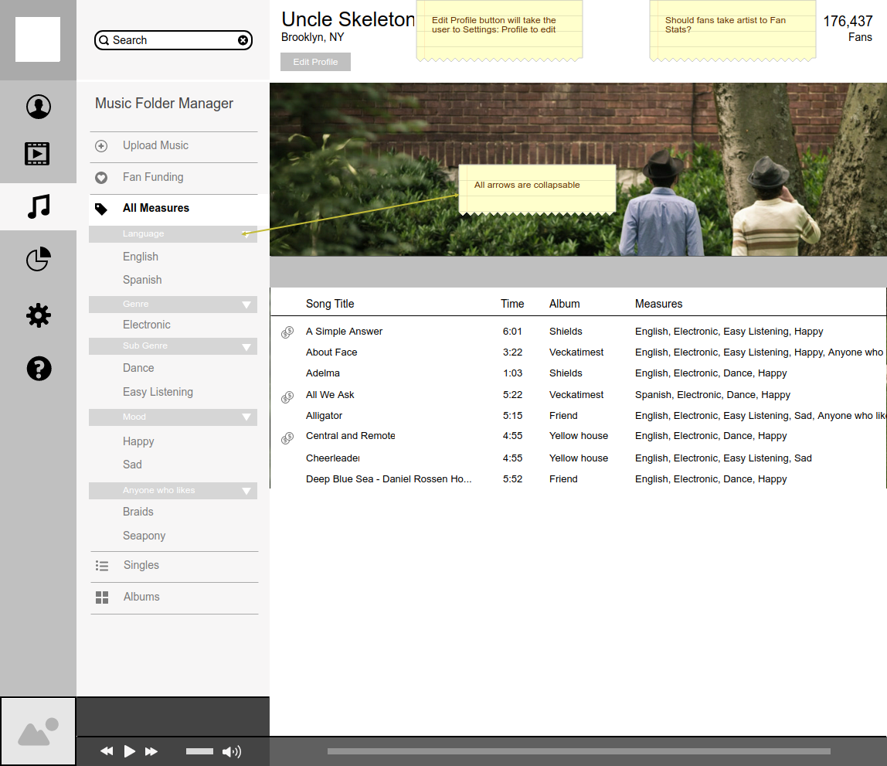This screenshot has height=766, width=887.
Task: Skip ahead with the fast-forward button
Action: coord(151,751)
